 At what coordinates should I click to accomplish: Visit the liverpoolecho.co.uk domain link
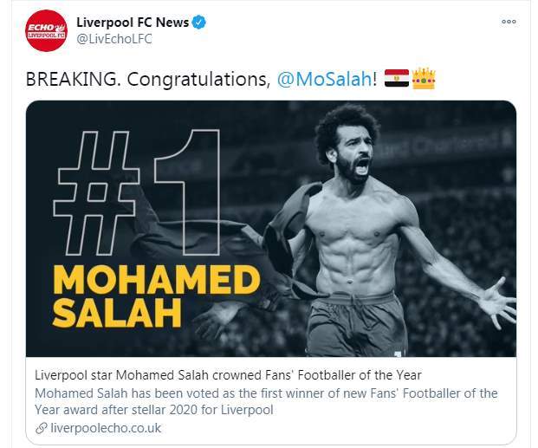[x=106, y=428]
